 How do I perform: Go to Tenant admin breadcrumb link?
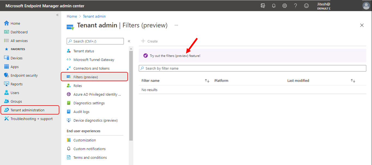point(94,16)
